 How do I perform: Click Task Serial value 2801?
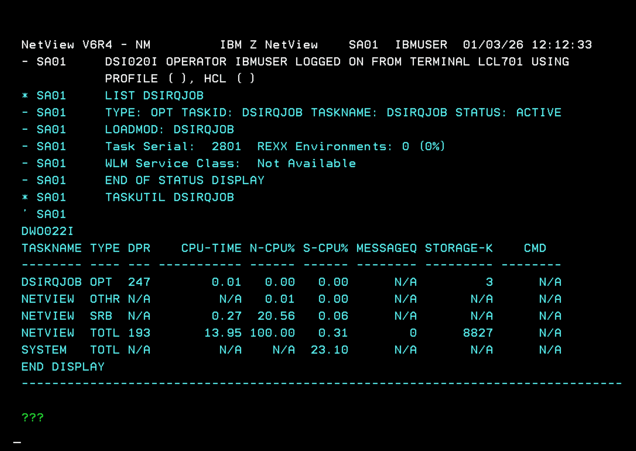coord(226,147)
